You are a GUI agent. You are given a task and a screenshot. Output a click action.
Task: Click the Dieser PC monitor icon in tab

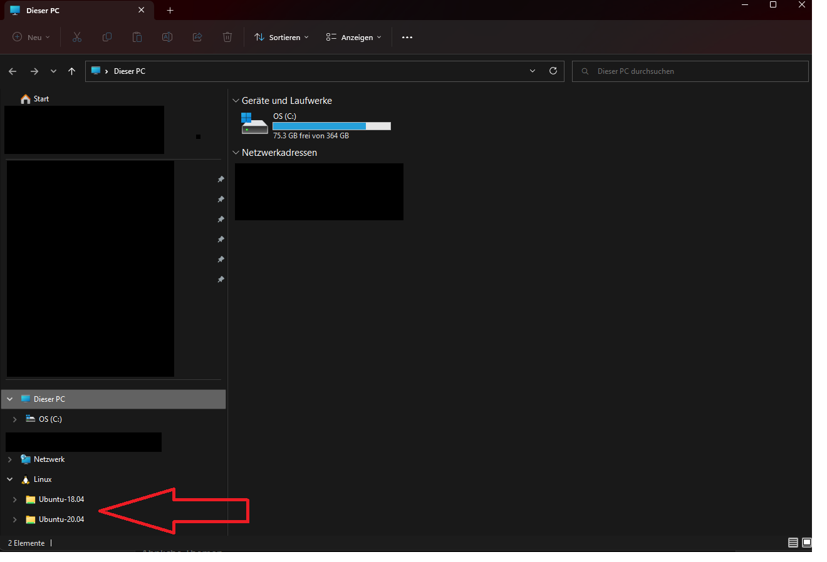[x=15, y=10]
